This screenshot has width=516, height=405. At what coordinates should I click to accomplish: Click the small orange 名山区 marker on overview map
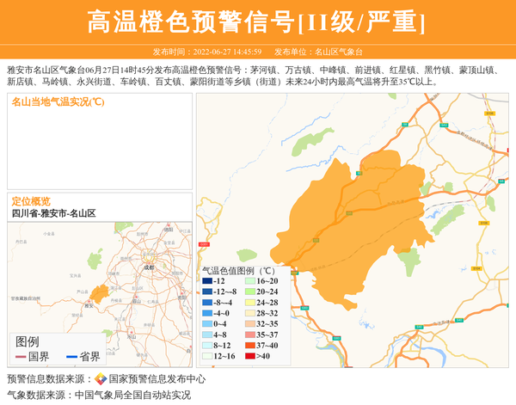(x=101, y=292)
